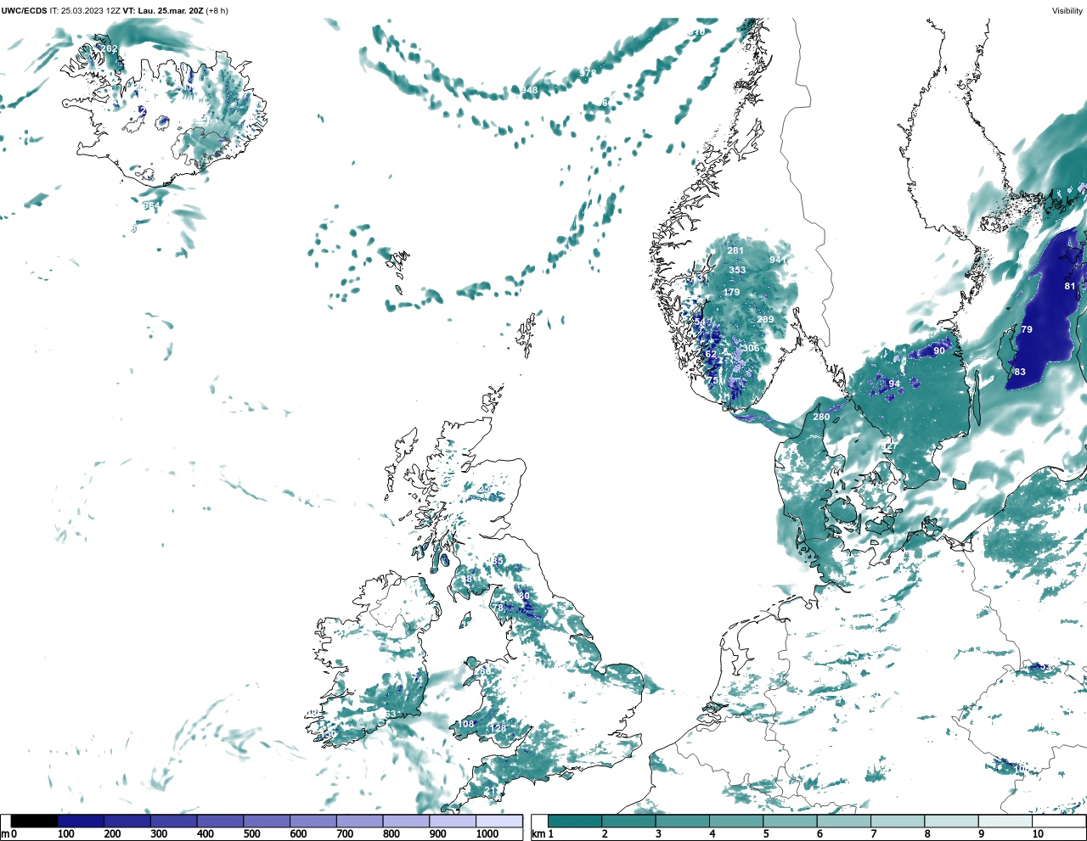Click the '306' visibility value

(x=751, y=348)
